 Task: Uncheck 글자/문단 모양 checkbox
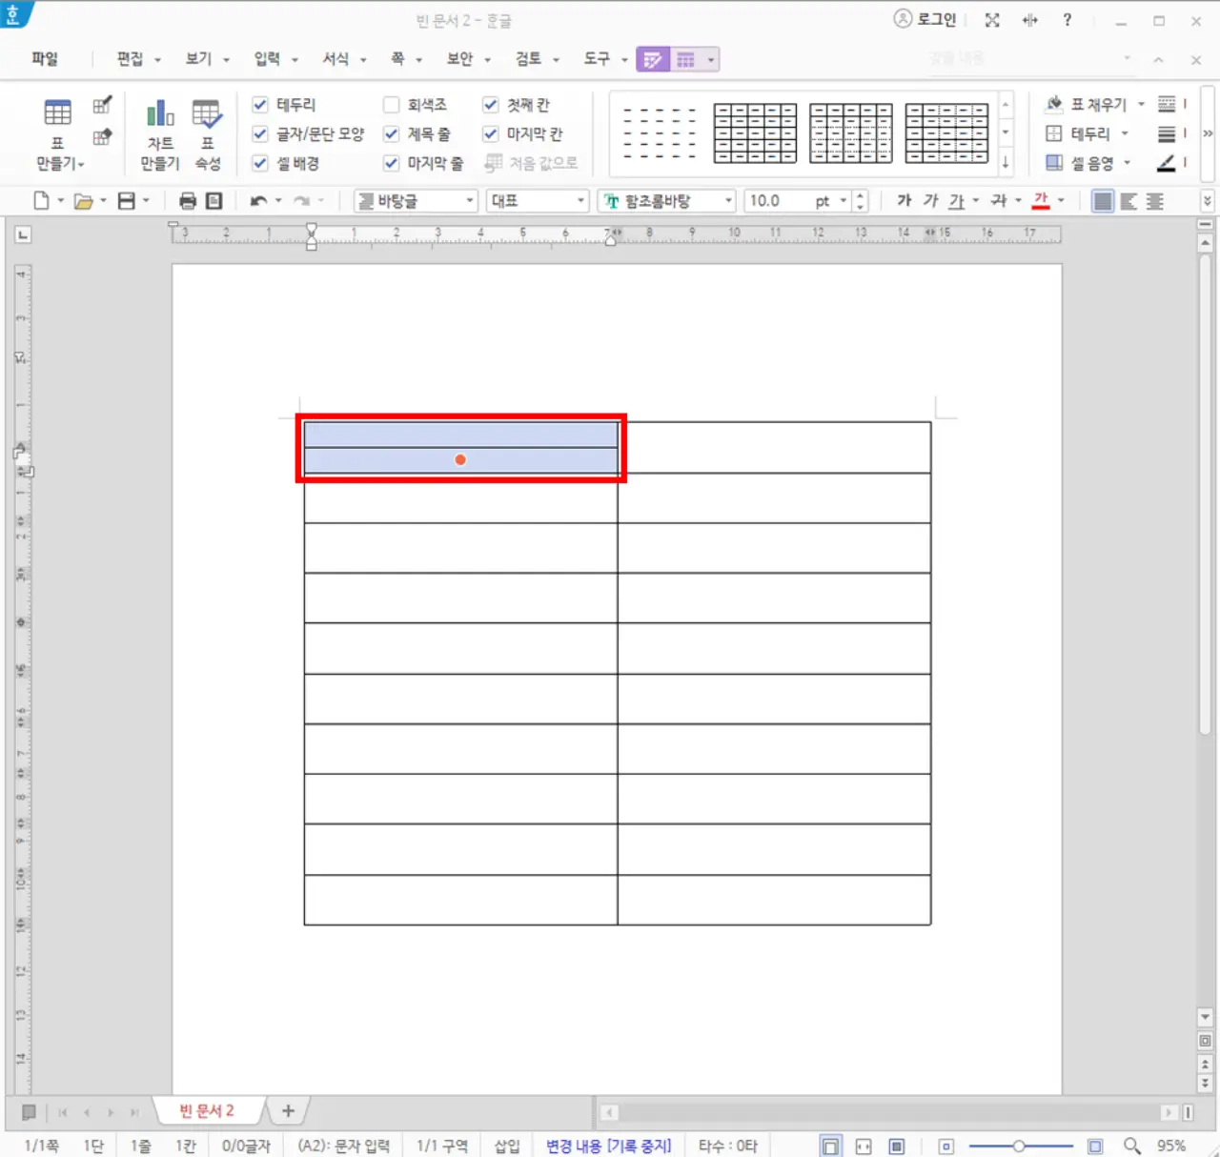click(259, 133)
